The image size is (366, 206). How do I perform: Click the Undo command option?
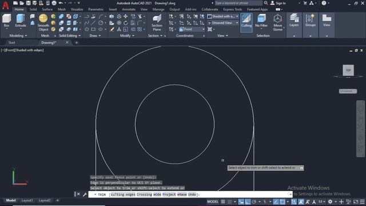(192, 195)
